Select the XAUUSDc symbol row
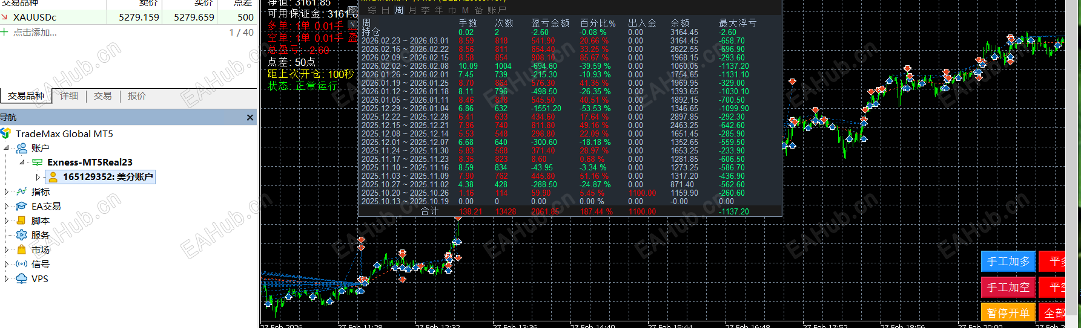This screenshot has height=328, width=1081. 128,18
